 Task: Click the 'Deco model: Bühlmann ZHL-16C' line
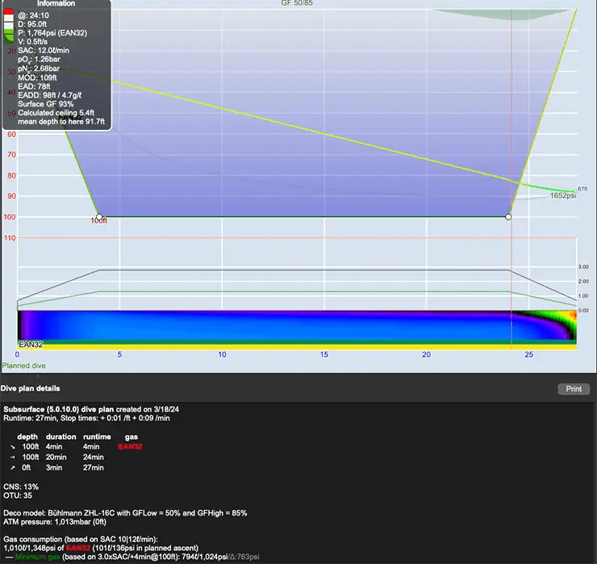point(125,513)
